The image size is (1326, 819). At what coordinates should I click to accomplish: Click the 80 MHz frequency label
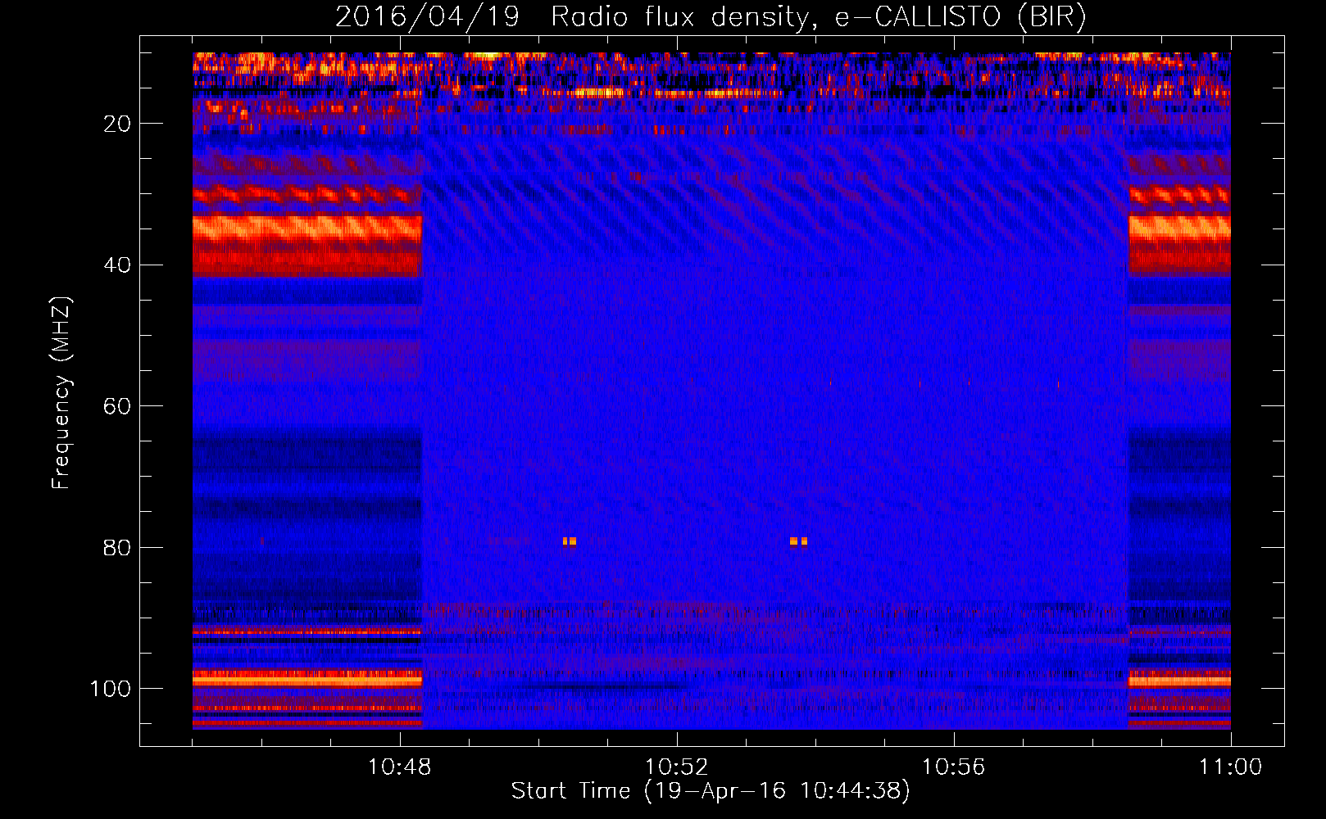(x=118, y=547)
